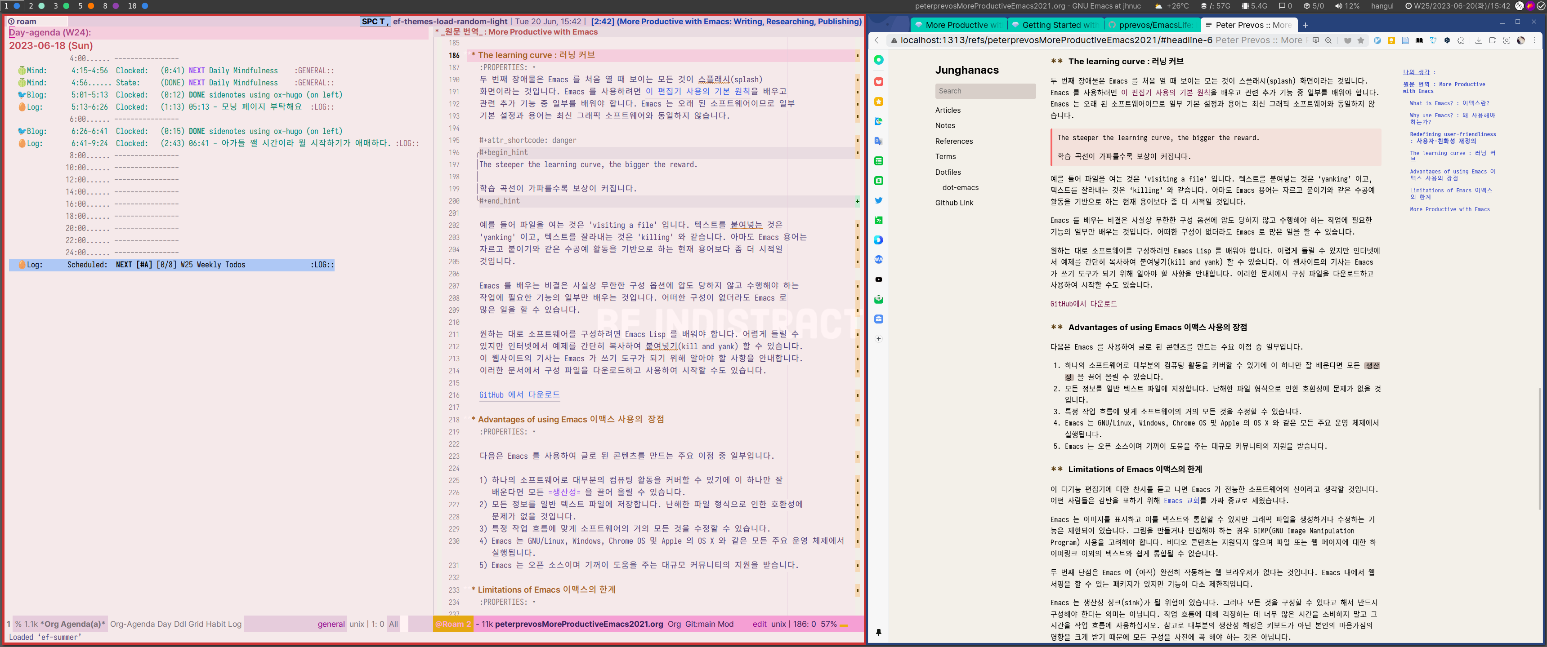Click the pin icon at sidebar bottom
This screenshot has height=647, width=1547.
(879, 632)
